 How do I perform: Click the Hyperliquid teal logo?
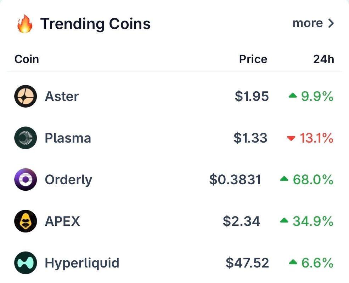[x=26, y=262]
